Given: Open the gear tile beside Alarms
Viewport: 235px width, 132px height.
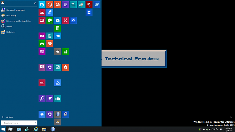Looking at the screenshot, I should pos(73,20).
